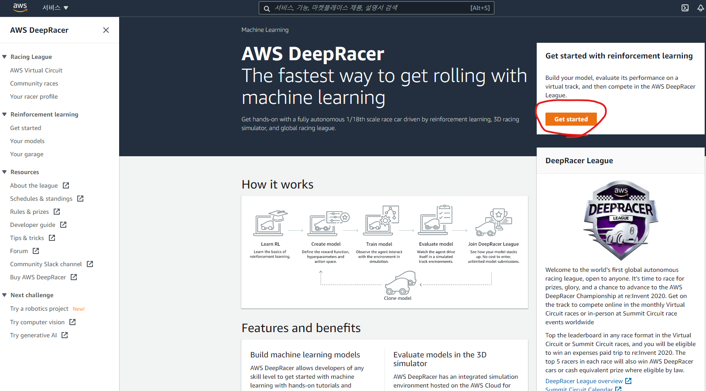Click the Train model diagram icon
The height and width of the screenshot is (391, 706).
[x=382, y=221]
